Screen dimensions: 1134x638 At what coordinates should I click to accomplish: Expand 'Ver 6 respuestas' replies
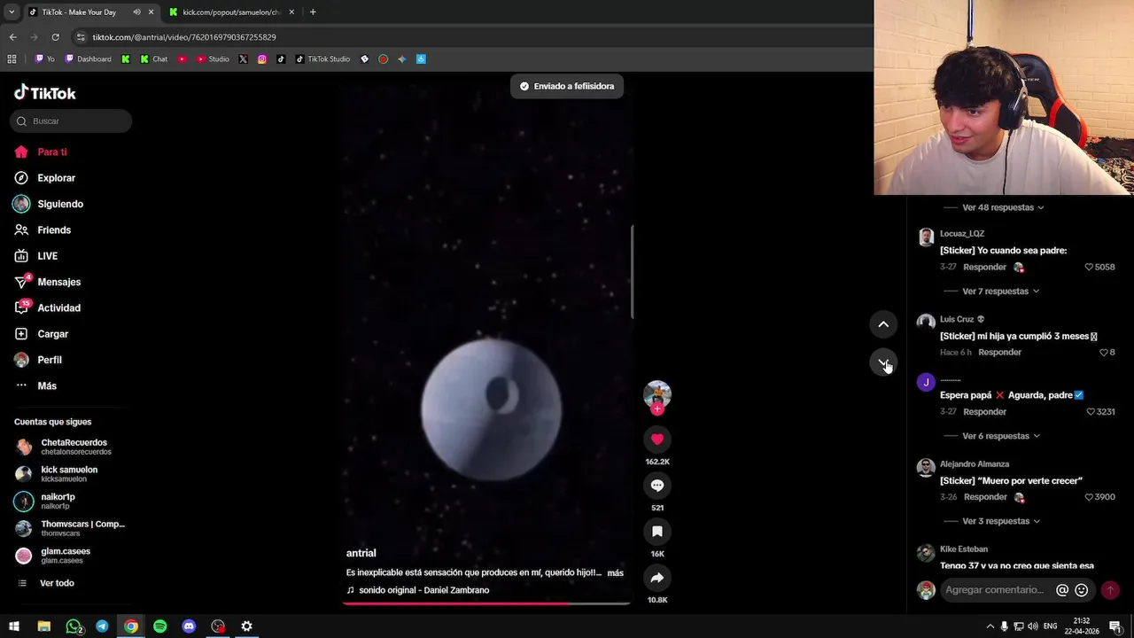coord(1001,436)
